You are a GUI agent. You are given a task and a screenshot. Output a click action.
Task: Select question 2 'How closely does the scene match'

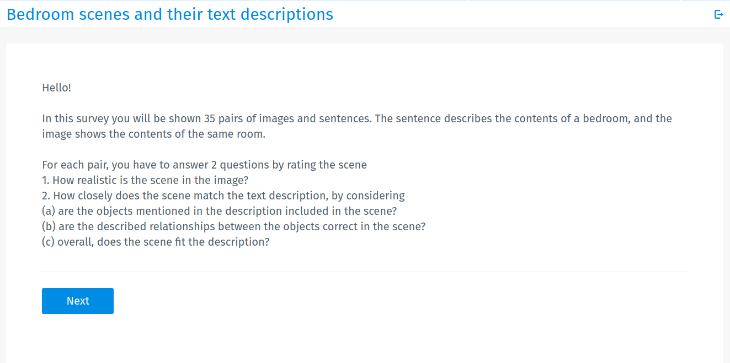coord(223,196)
